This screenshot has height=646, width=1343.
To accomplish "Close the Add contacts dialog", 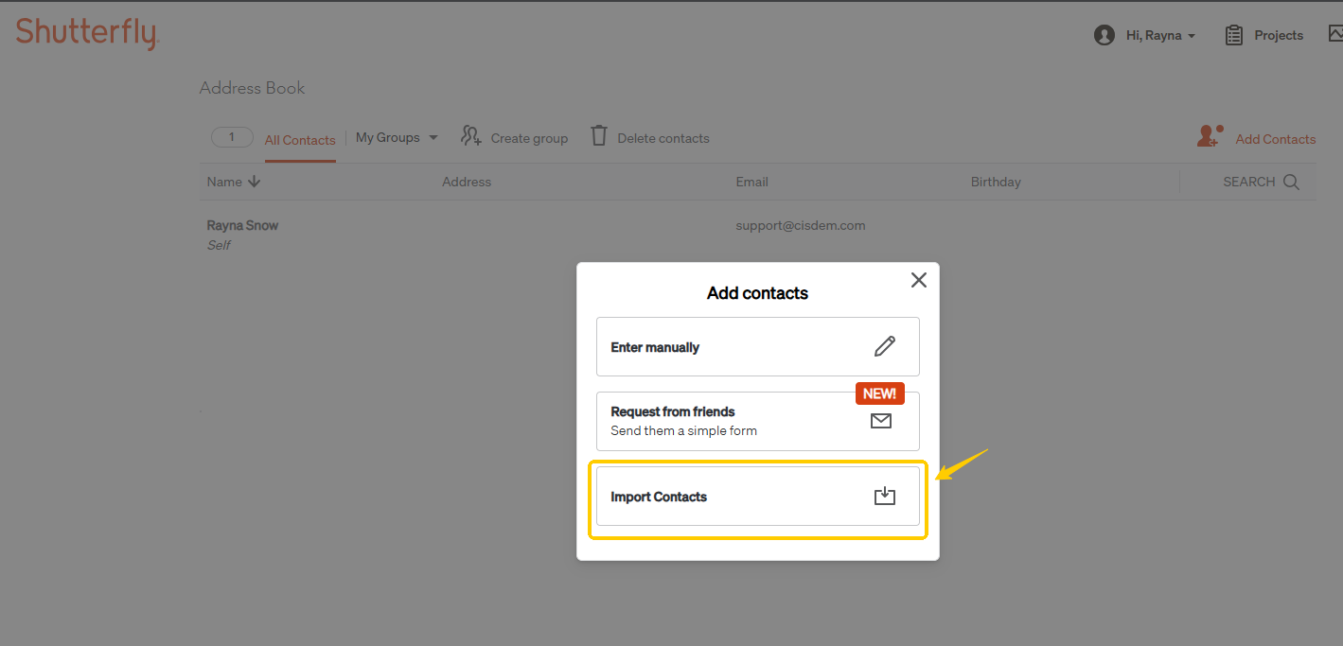I will (x=918, y=280).
